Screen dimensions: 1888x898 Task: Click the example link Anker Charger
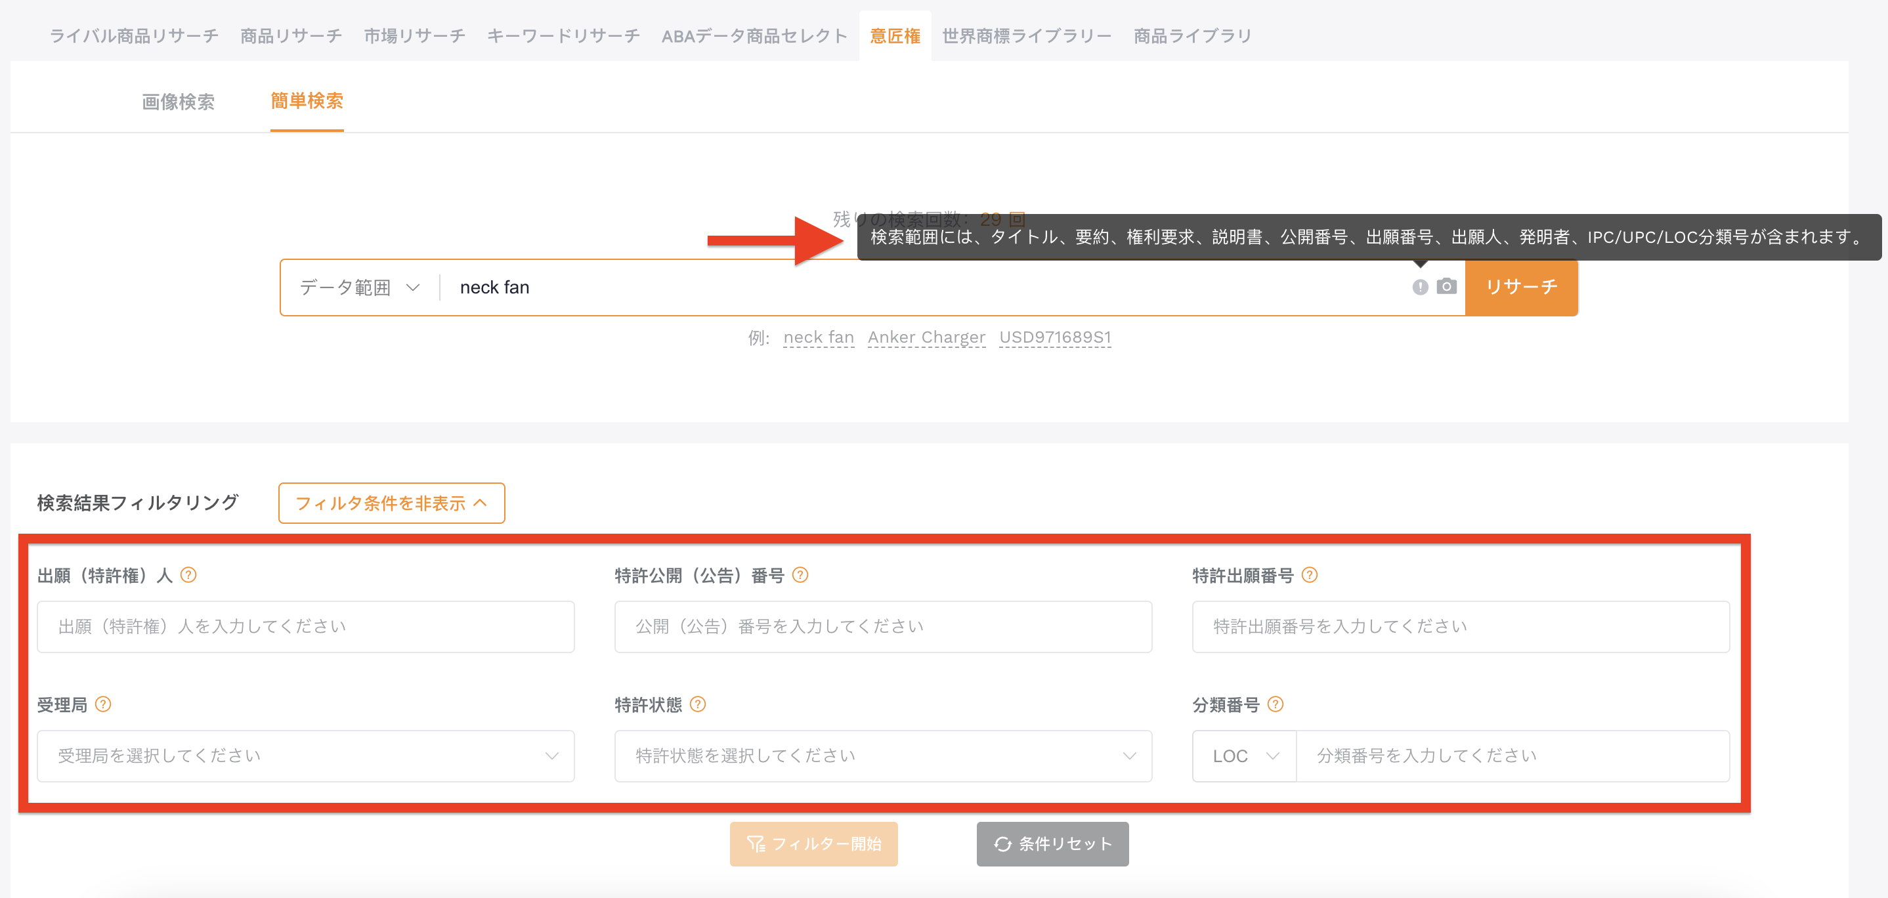[926, 337]
